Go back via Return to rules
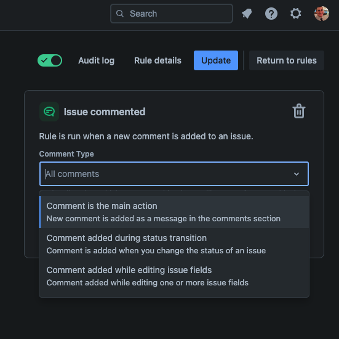339x339 pixels. click(287, 60)
